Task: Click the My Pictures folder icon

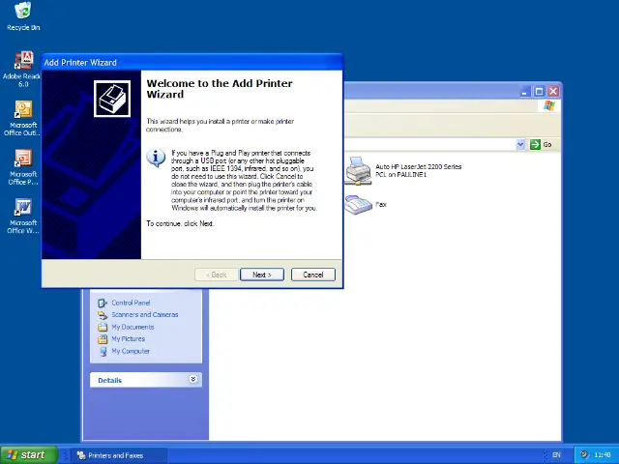Action: (103, 339)
